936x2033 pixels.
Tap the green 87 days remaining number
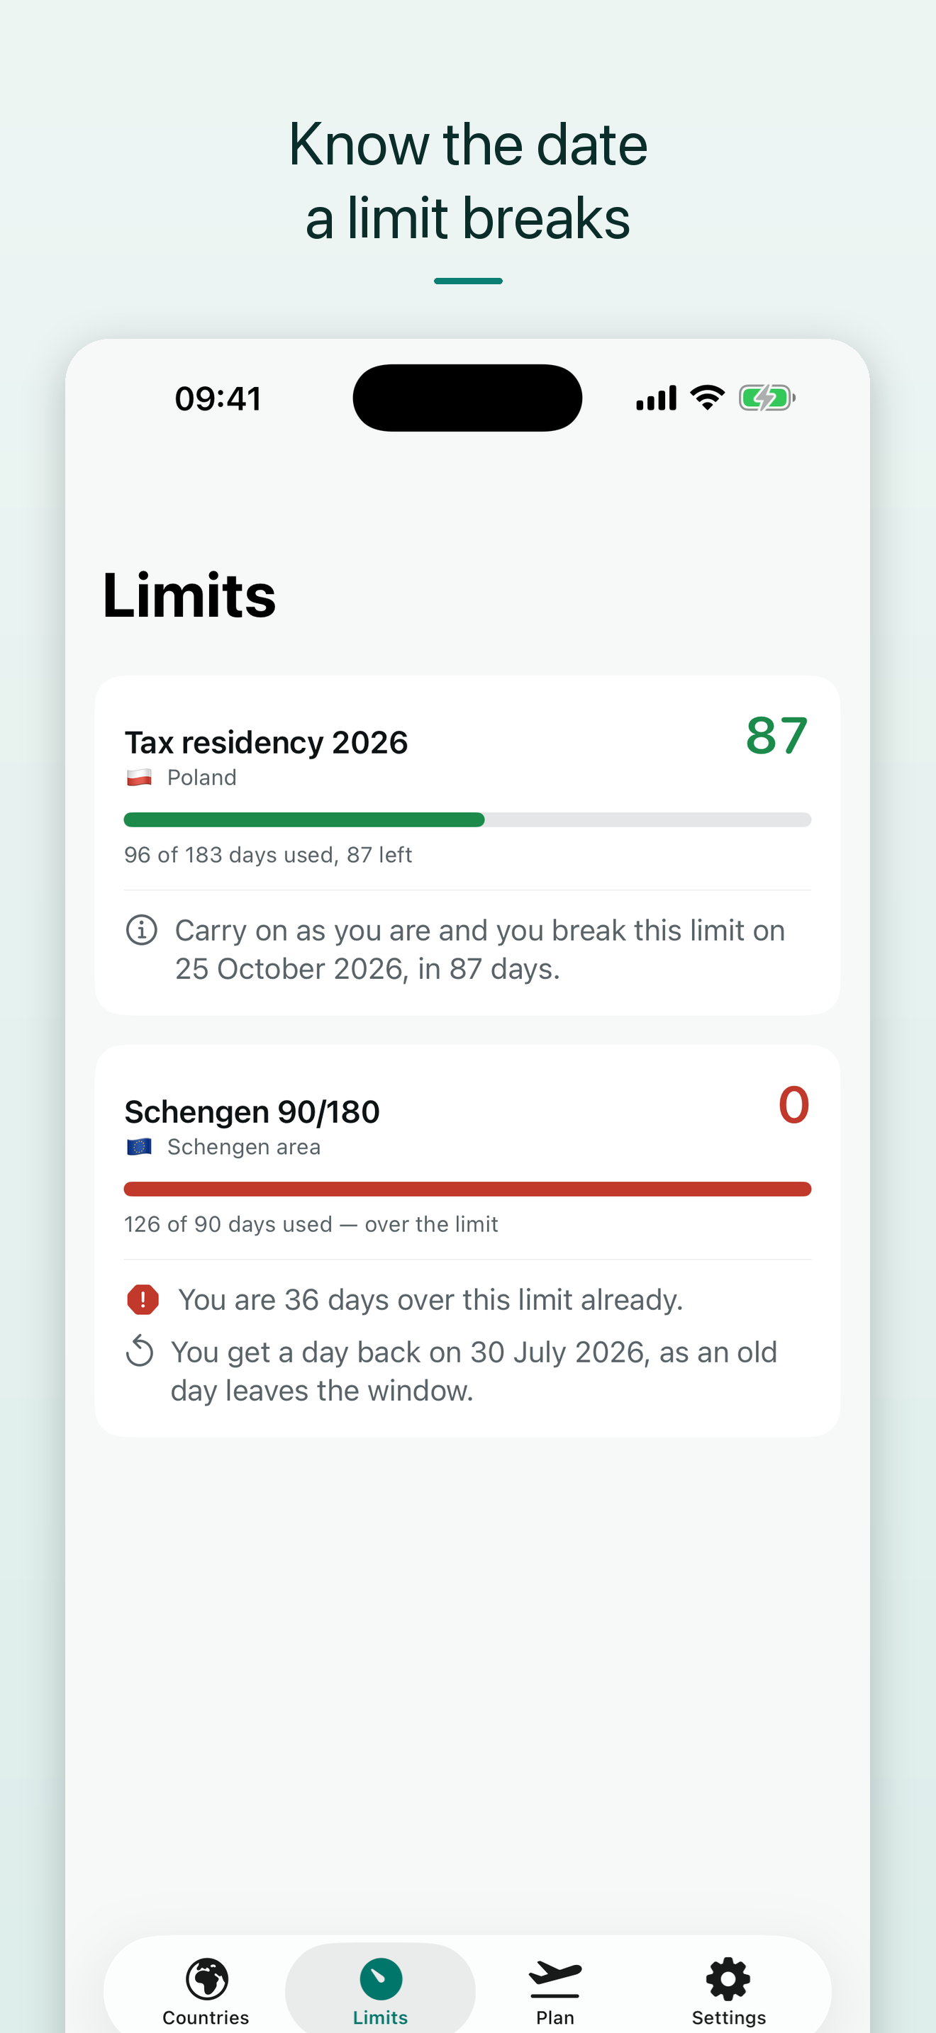[776, 736]
